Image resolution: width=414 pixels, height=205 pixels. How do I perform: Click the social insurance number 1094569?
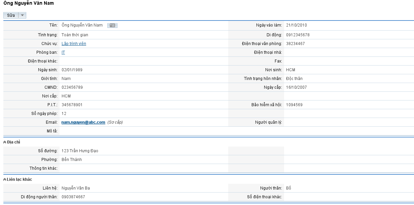294,105
